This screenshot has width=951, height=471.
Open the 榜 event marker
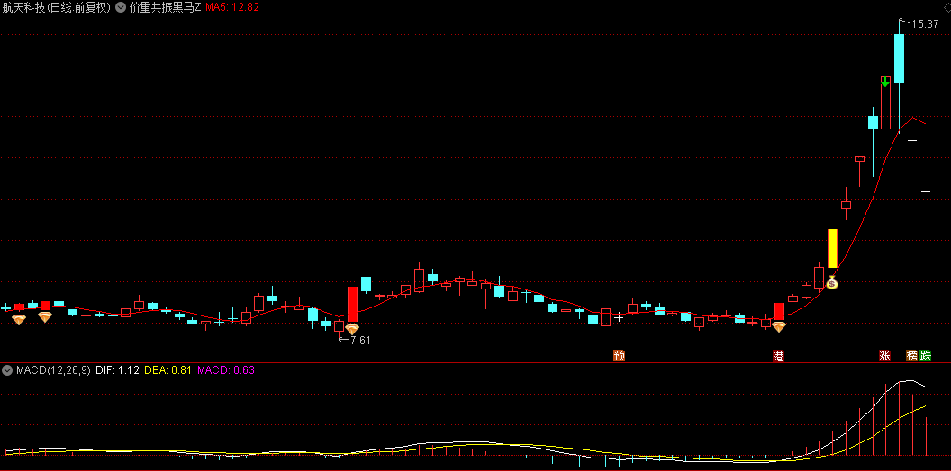(912, 355)
